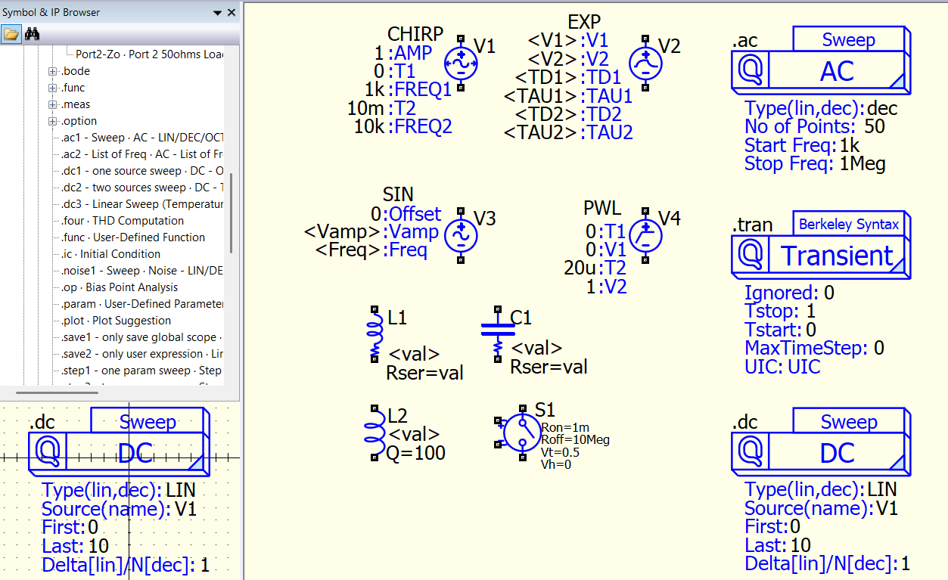Select the SIN voltage source V3 symbol

(x=460, y=235)
